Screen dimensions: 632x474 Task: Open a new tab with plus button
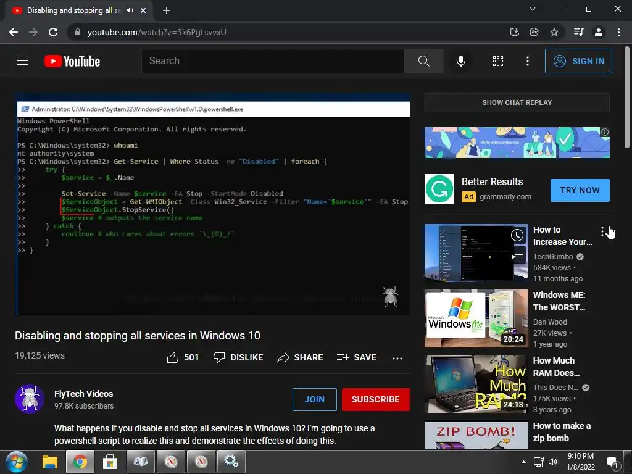[167, 10]
